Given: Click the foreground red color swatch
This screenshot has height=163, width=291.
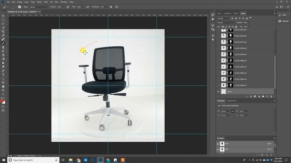Looking at the screenshot, I should [x=2, y=101].
